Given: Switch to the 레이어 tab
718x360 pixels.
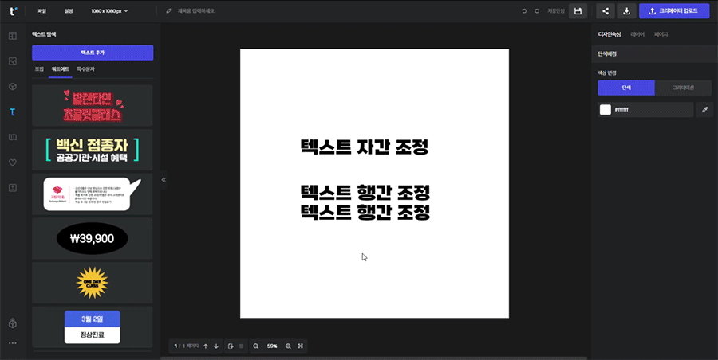Looking at the screenshot, I should tap(637, 34).
